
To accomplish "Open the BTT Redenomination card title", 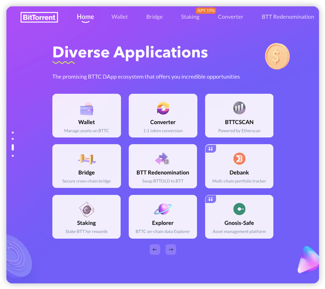I will point(163,173).
